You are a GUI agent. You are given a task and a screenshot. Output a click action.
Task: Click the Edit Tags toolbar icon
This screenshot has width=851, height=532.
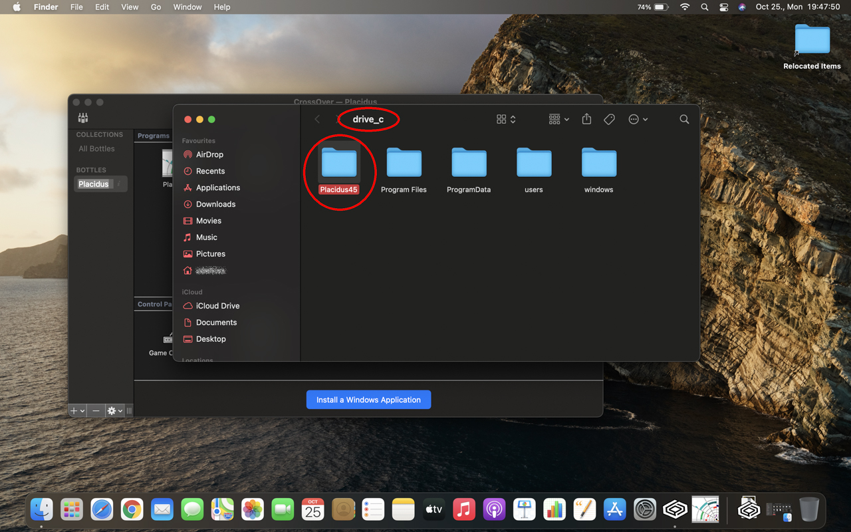point(609,119)
